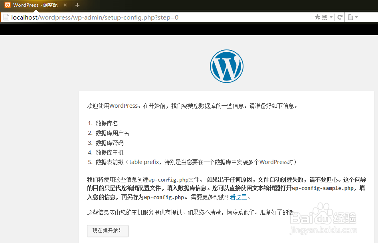Click the 现在就开始！ start button
This screenshot has width=378, height=243.
(107, 231)
